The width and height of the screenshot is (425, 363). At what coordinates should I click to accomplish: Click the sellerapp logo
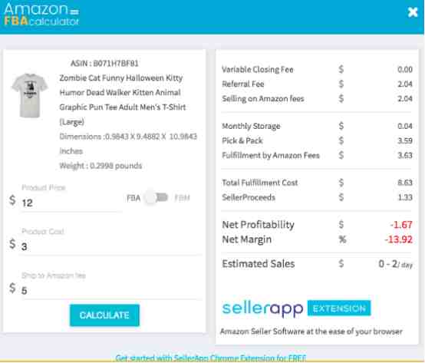click(x=262, y=309)
